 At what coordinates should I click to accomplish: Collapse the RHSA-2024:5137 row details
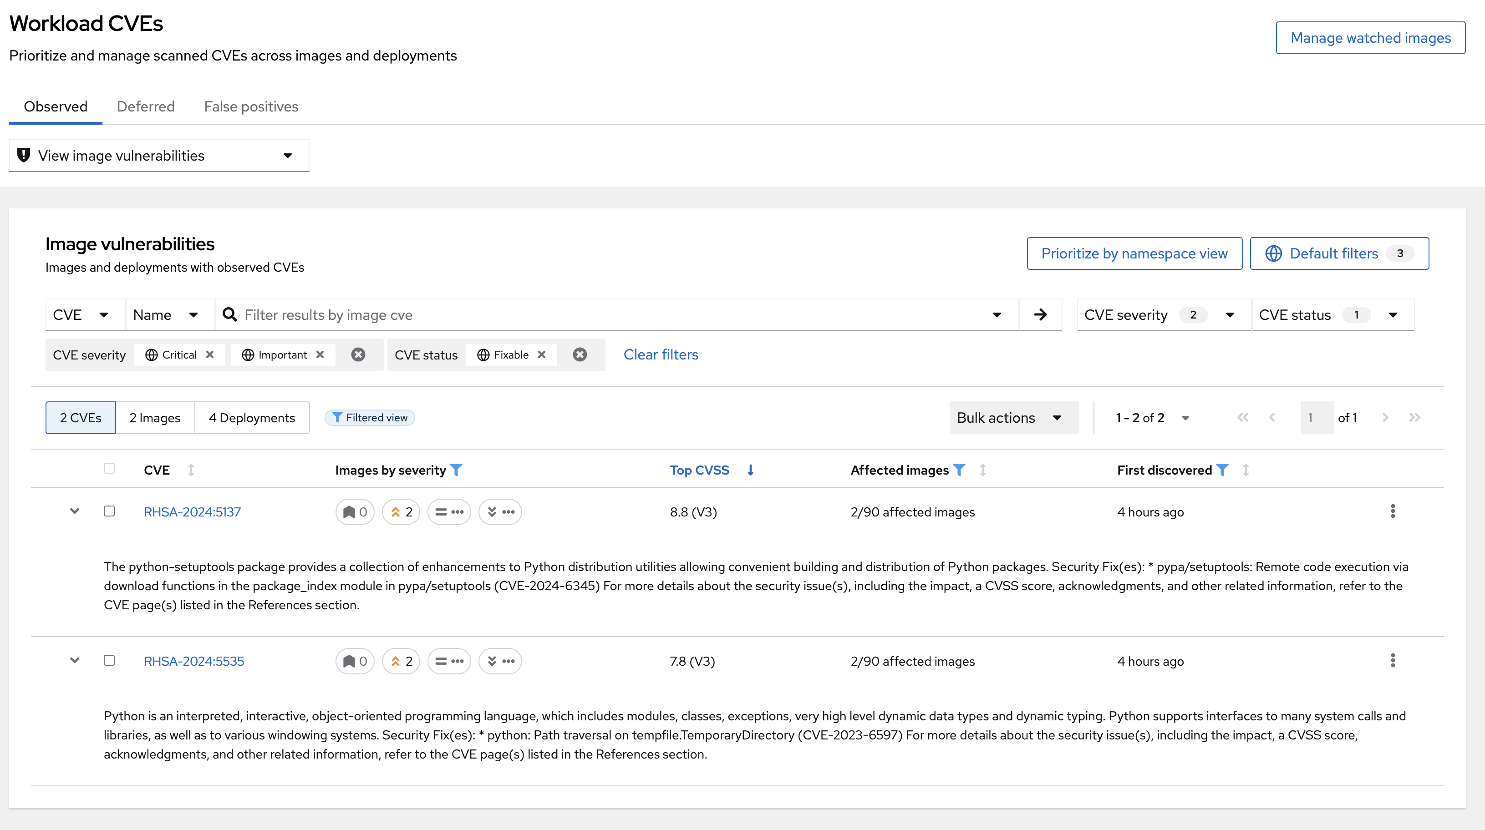tap(74, 511)
